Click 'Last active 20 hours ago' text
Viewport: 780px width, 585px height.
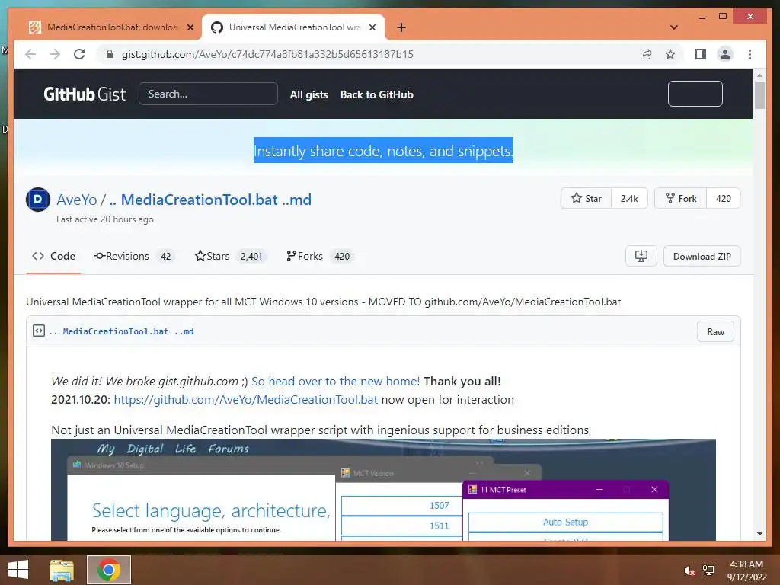pyautogui.click(x=105, y=219)
